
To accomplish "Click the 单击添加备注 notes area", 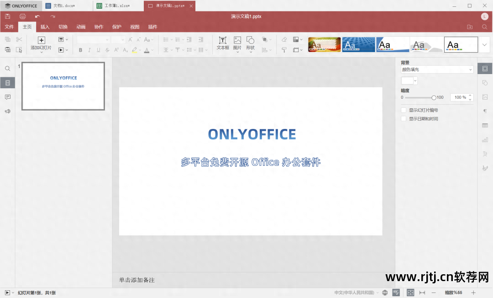I will click(x=137, y=280).
